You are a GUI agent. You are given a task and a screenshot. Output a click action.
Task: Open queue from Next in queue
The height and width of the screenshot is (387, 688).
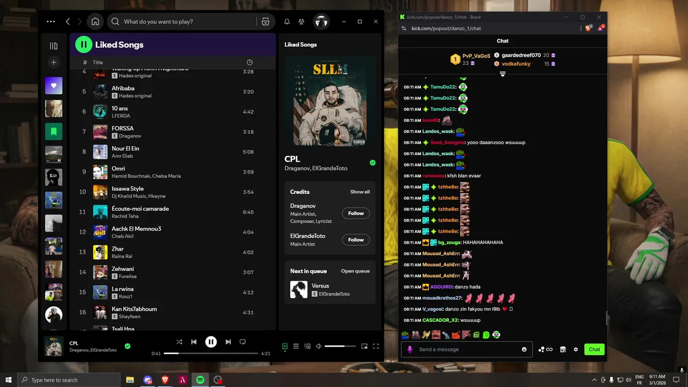coord(355,271)
